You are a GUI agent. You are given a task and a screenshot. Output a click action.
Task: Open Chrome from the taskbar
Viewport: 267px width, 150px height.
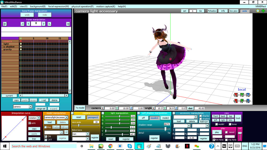click(110, 146)
